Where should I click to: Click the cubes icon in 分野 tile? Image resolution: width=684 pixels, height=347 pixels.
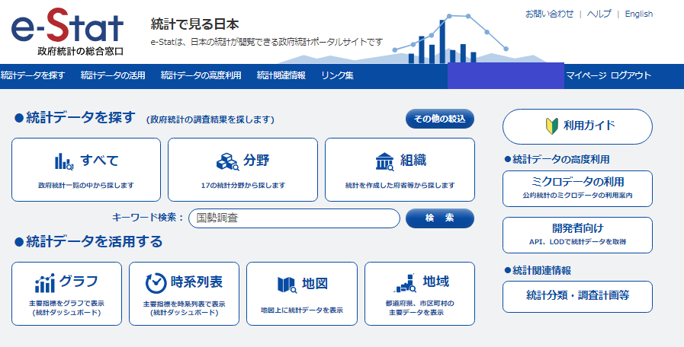[x=226, y=161]
